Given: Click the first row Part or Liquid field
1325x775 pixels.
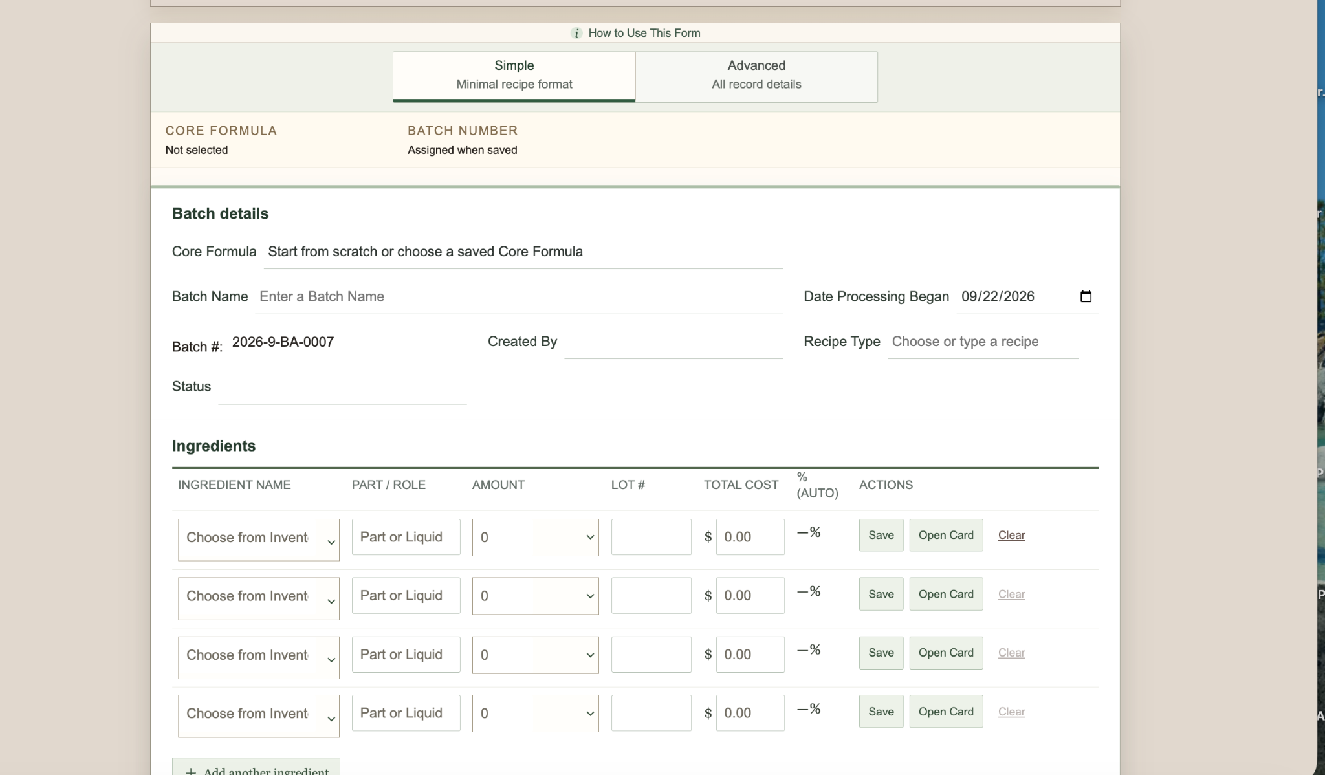Looking at the screenshot, I should [x=406, y=537].
